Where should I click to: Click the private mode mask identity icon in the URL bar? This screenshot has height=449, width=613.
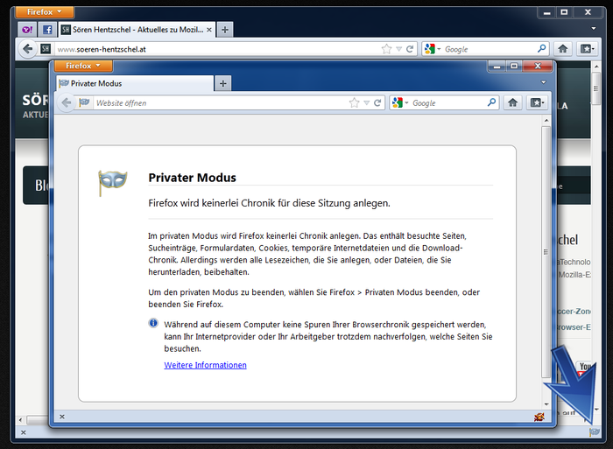coord(84,102)
